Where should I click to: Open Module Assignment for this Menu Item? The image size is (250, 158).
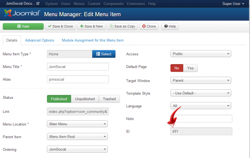pyautogui.click(x=92, y=41)
